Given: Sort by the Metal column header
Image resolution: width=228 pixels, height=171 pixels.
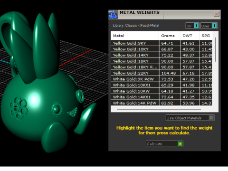Looking at the screenshot, I should [134, 36].
